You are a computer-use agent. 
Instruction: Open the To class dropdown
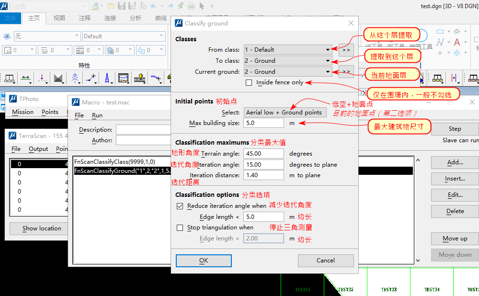pos(288,61)
